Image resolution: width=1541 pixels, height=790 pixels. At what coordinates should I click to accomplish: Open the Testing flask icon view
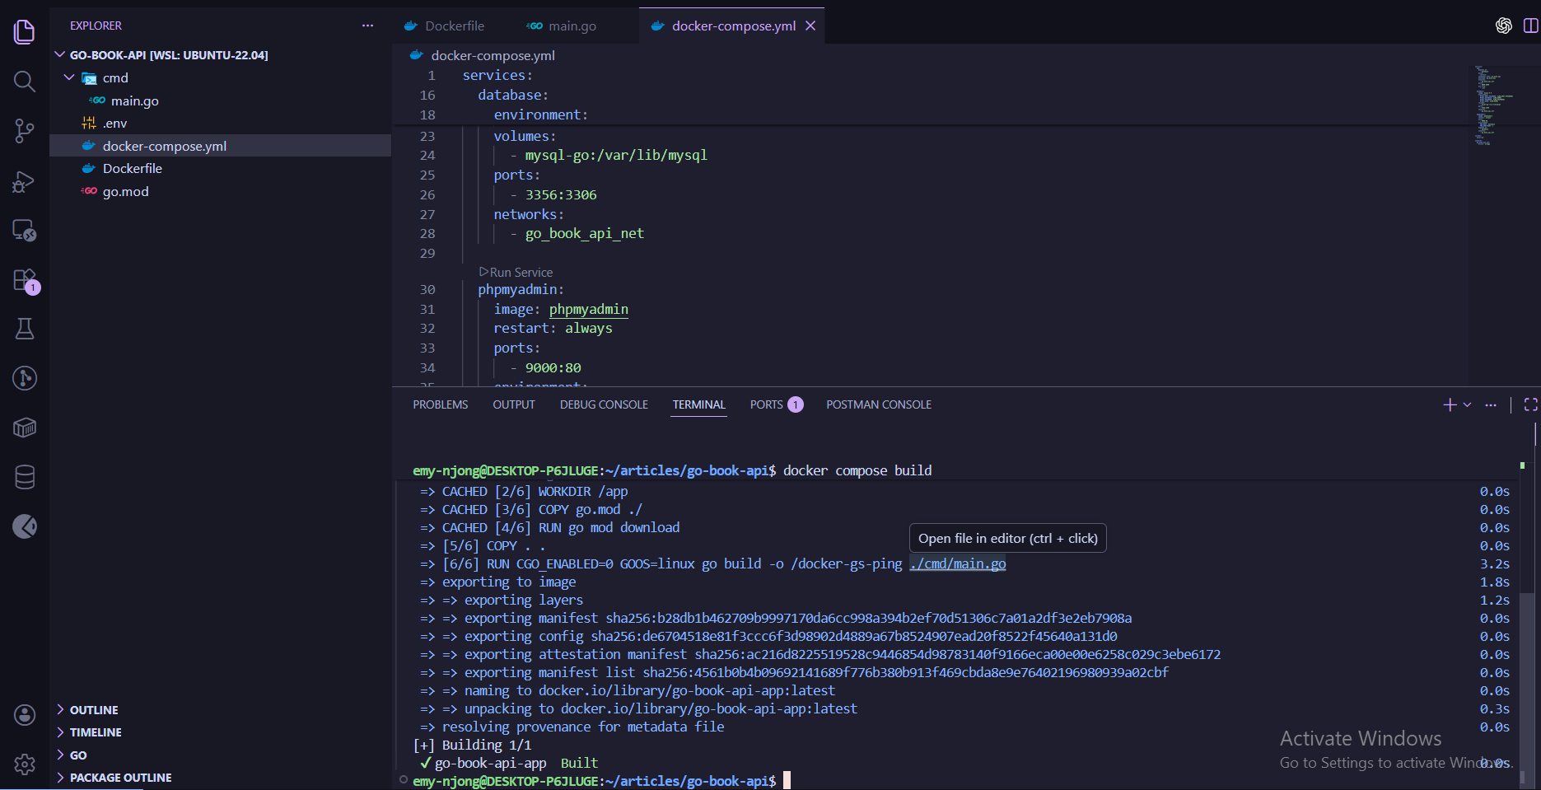pyautogui.click(x=25, y=330)
